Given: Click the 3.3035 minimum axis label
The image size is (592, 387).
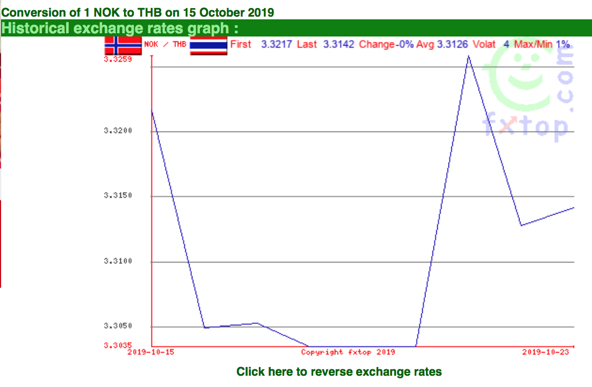Looking at the screenshot, I should (118, 346).
